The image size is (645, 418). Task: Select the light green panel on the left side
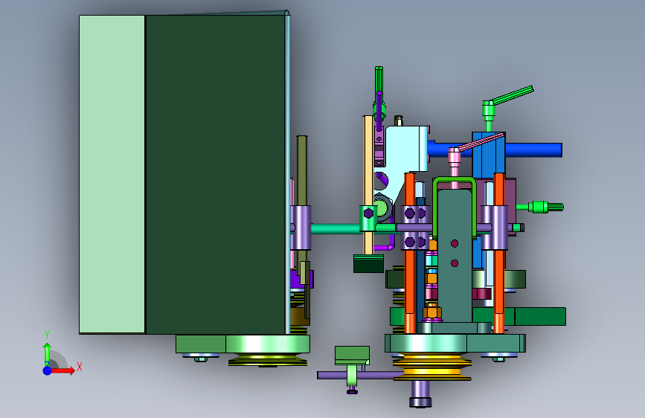coord(112,175)
